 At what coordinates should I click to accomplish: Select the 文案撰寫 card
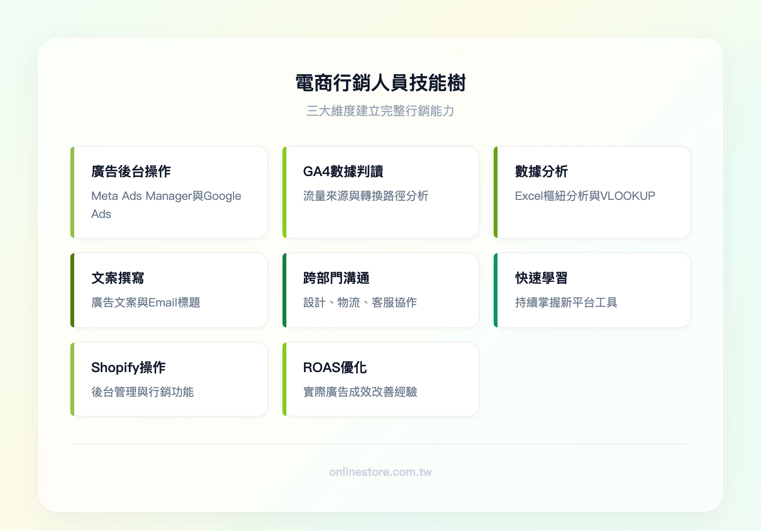pyautogui.click(x=169, y=290)
